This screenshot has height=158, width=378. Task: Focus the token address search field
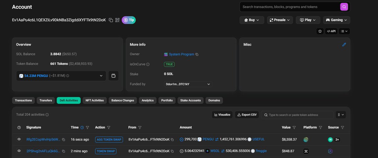coord(297,115)
